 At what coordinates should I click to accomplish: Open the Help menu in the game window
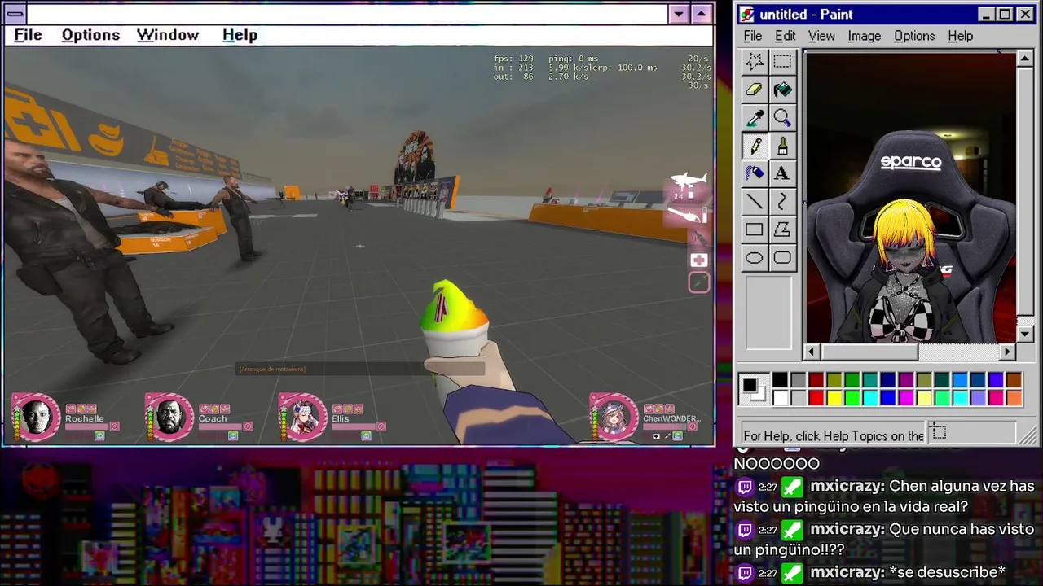click(240, 35)
